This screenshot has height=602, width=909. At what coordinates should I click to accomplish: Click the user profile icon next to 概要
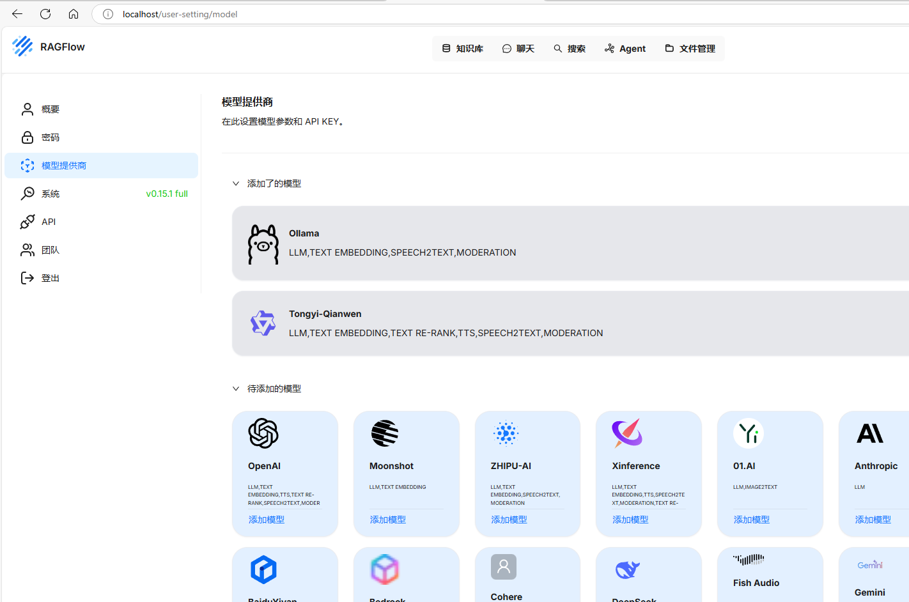pos(27,109)
